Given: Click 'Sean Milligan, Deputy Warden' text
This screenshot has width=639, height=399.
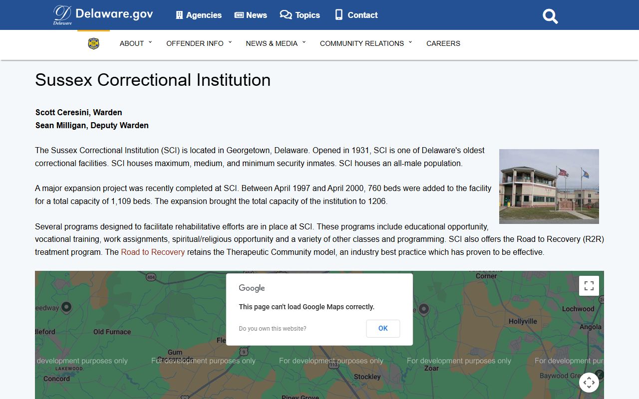Looking at the screenshot, I should point(92,125).
